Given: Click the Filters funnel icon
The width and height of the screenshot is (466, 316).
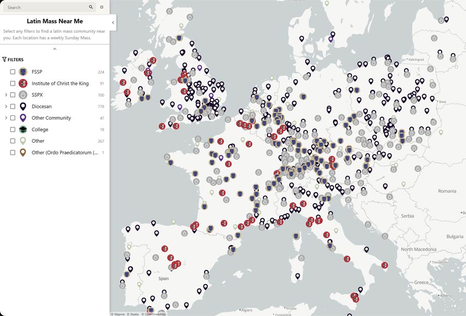Looking at the screenshot, I should click(x=5, y=60).
